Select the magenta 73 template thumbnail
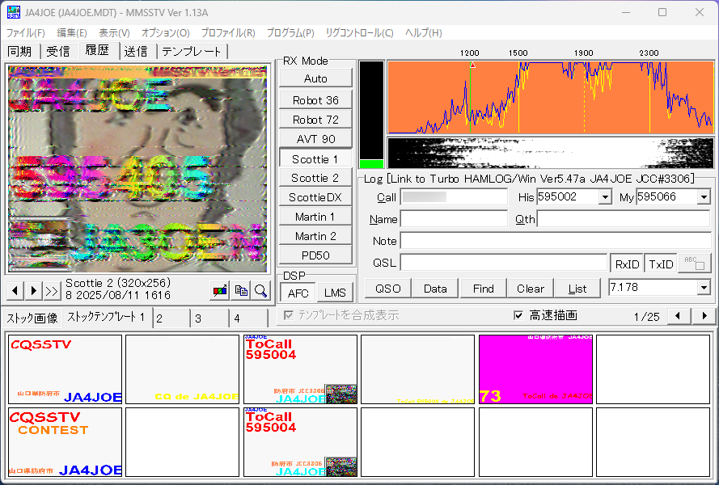Image resolution: width=719 pixels, height=485 pixels. coord(535,369)
